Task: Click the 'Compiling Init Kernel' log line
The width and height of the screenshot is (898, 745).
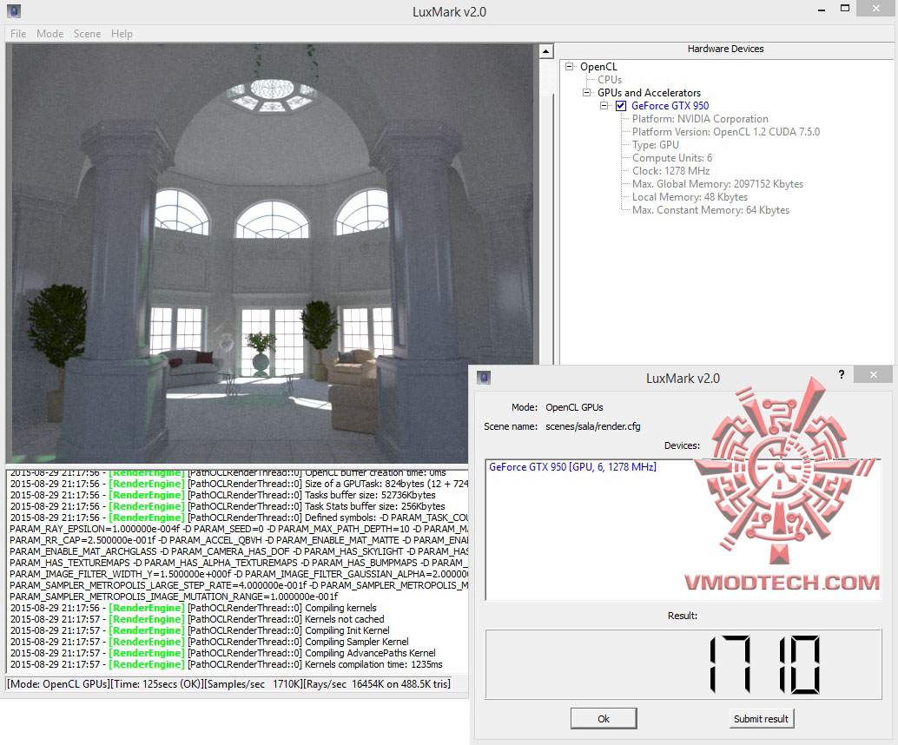Action: tap(200, 630)
